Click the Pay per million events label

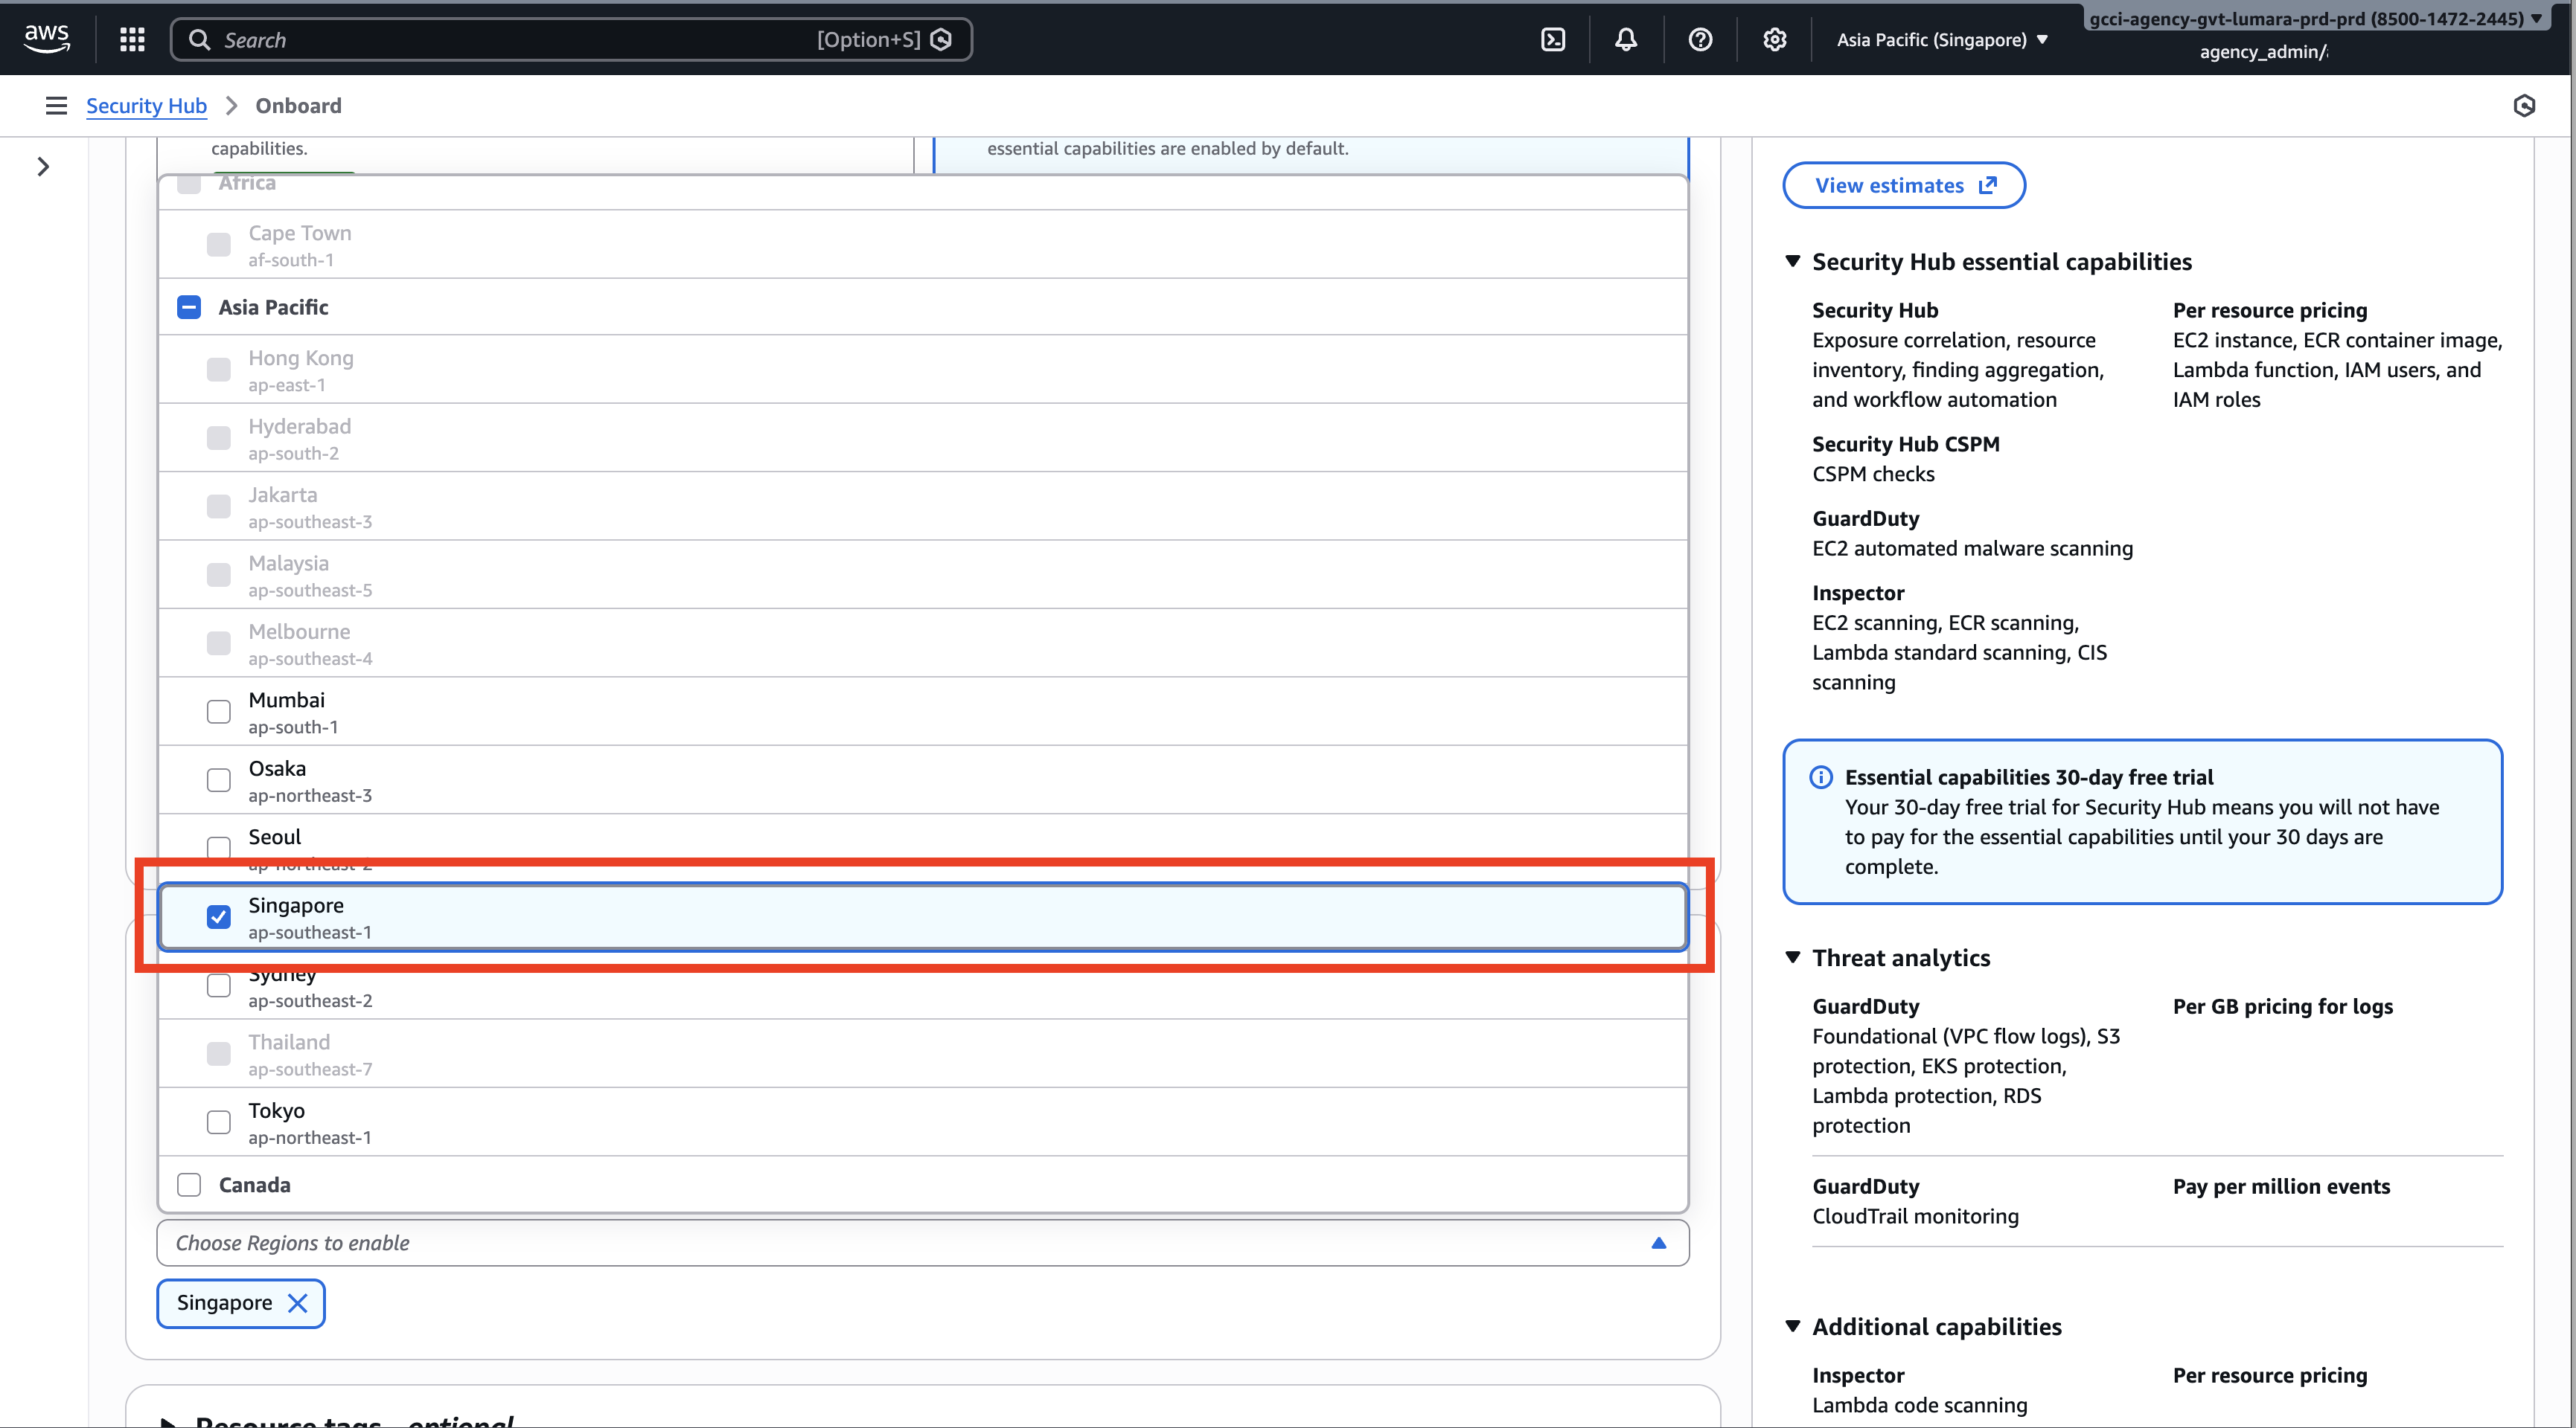[x=2282, y=1186]
